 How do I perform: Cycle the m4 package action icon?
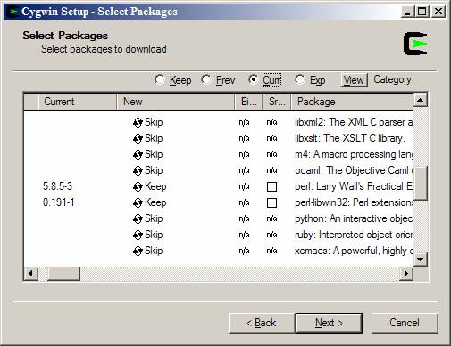point(138,154)
